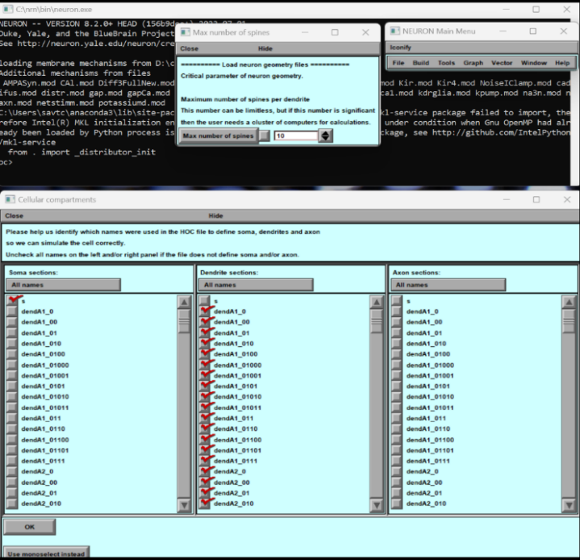Open the Graph menu
580x560 pixels.
[x=473, y=63]
